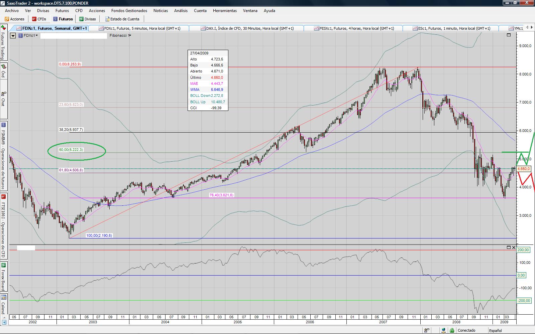This screenshot has height=334, width=535.
Task: Switch to the CFDs workspace
Action: pos(39,19)
